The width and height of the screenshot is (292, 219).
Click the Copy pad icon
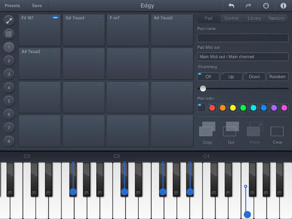coord(207,129)
